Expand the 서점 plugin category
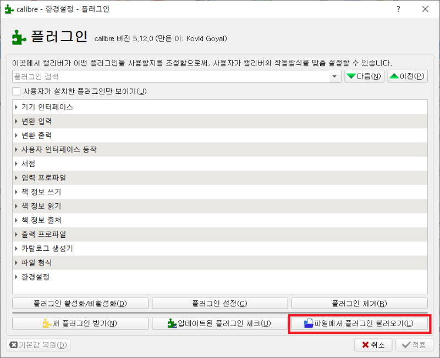 (17, 164)
